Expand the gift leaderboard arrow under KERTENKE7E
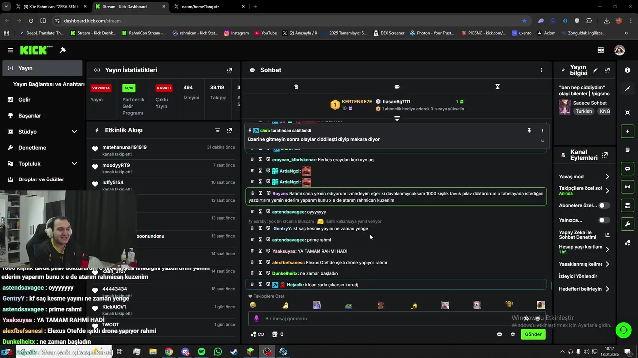The image size is (638, 358). pyautogui.click(x=397, y=118)
